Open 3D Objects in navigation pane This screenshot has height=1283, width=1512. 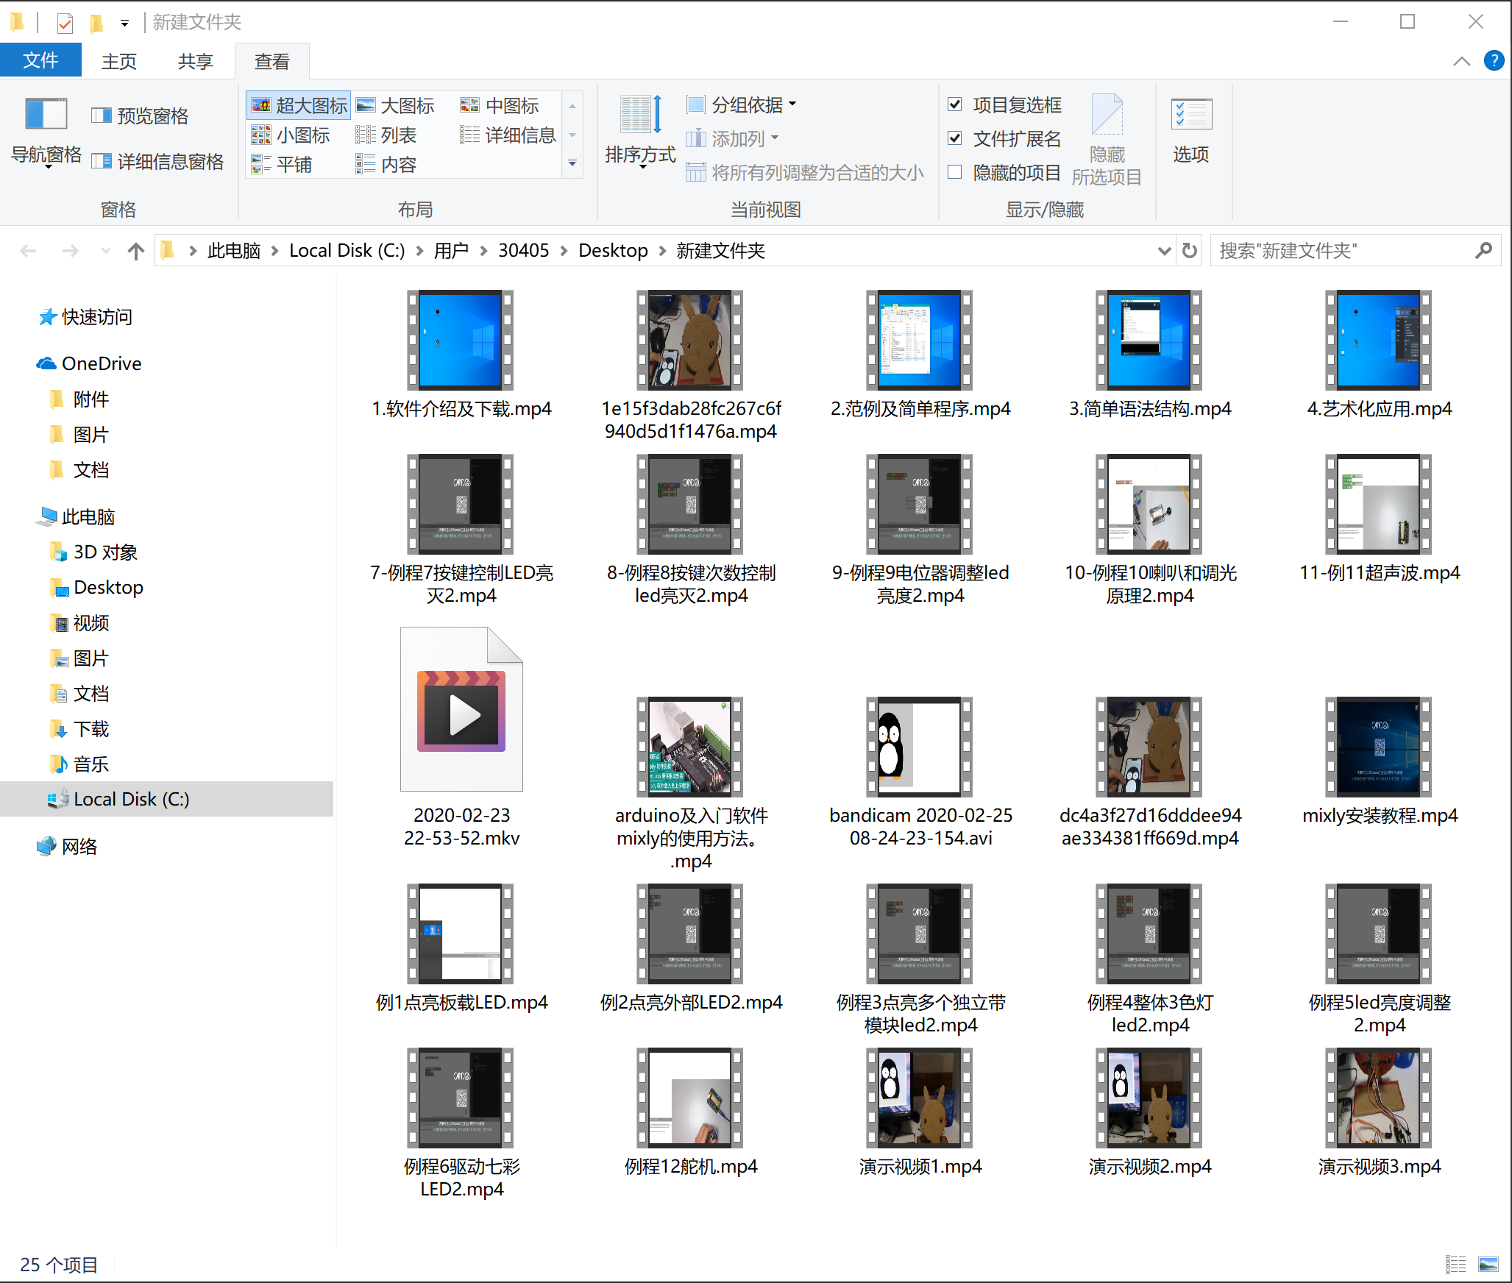pos(94,552)
